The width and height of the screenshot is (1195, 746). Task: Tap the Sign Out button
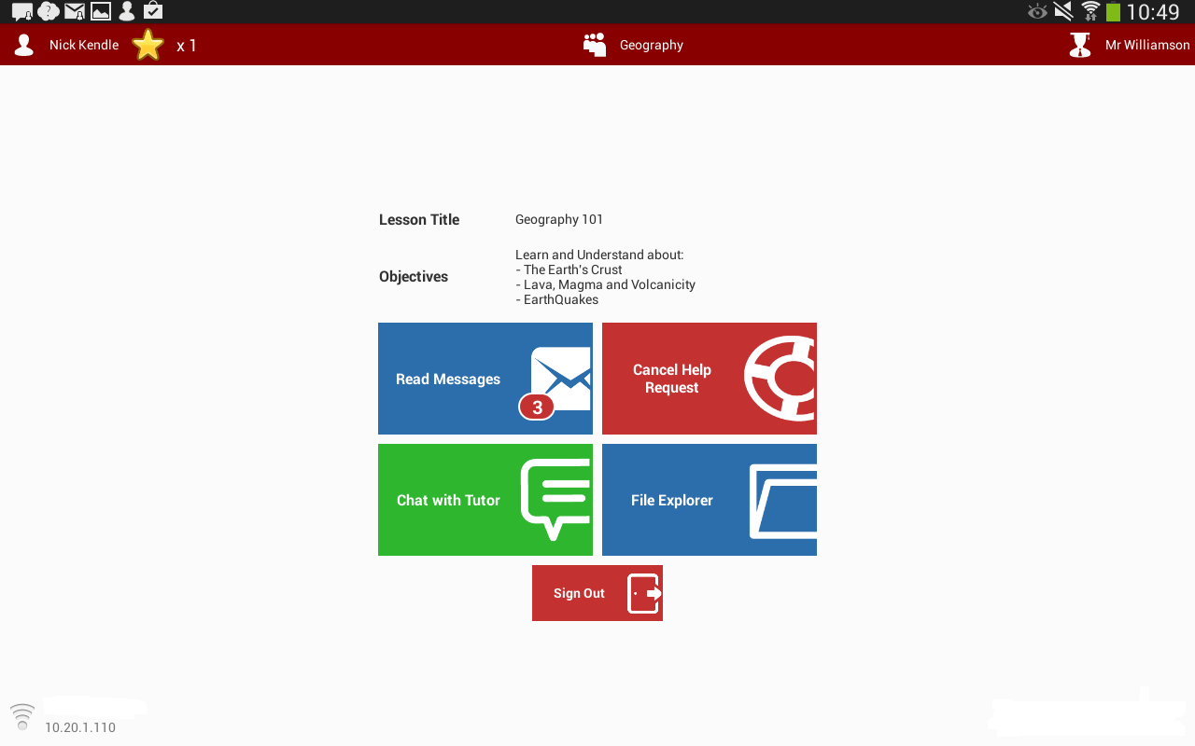click(597, 593)
